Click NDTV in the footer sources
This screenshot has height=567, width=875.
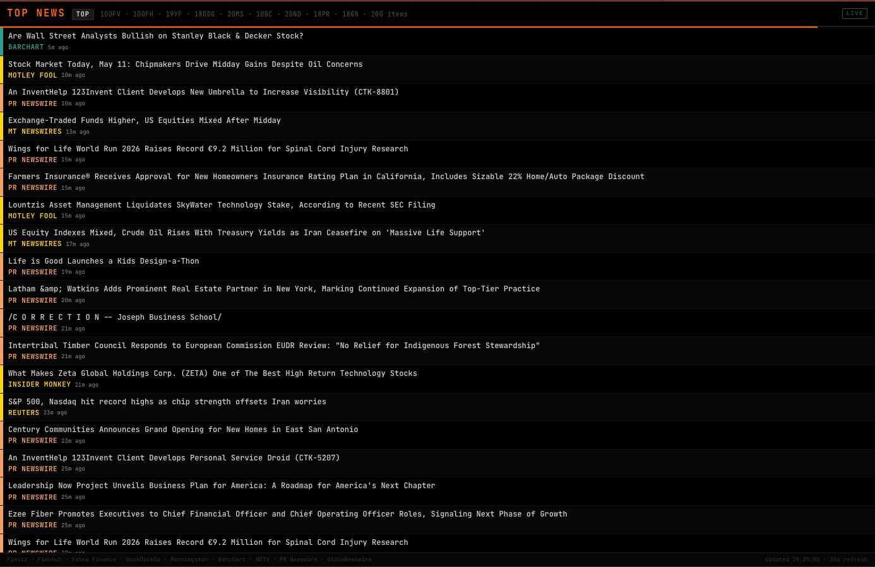click(x=263, y=559)
